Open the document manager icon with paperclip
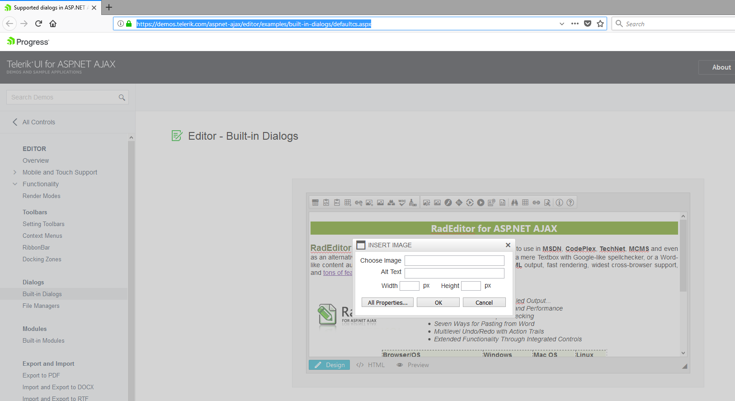This screenshot has width=735, height=401. pos(491,203)
